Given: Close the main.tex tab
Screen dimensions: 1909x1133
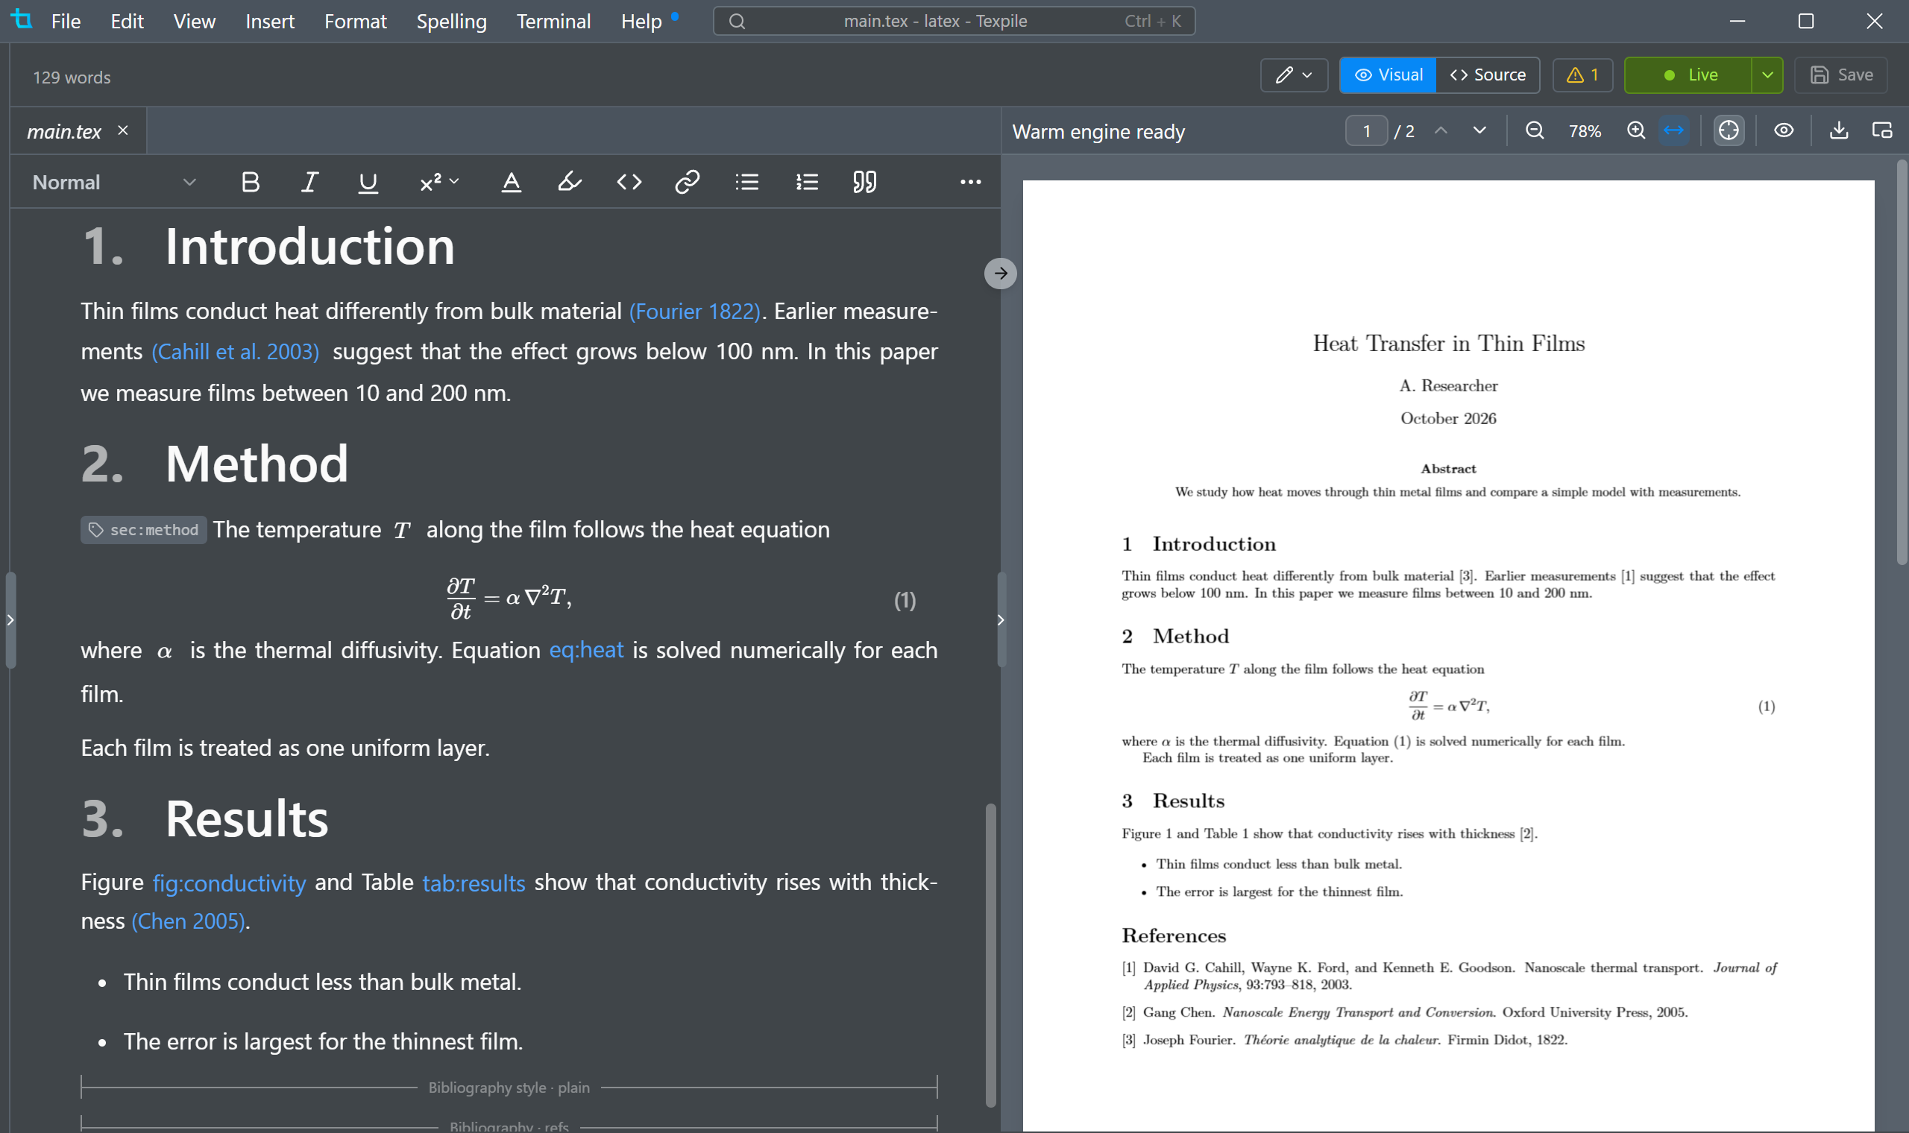Looking at the screenshot, I should click(123, 130).
